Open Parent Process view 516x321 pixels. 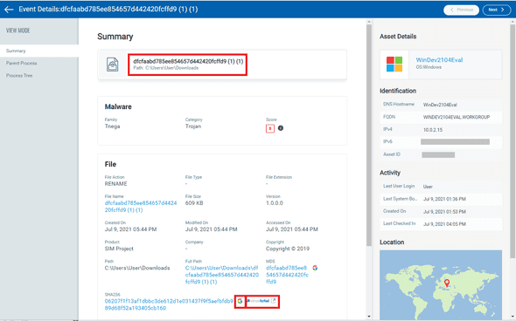pos(21,63)
